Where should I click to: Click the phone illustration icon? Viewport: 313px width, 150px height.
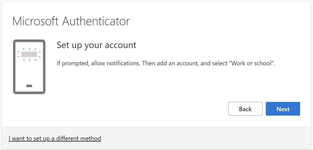29,67
